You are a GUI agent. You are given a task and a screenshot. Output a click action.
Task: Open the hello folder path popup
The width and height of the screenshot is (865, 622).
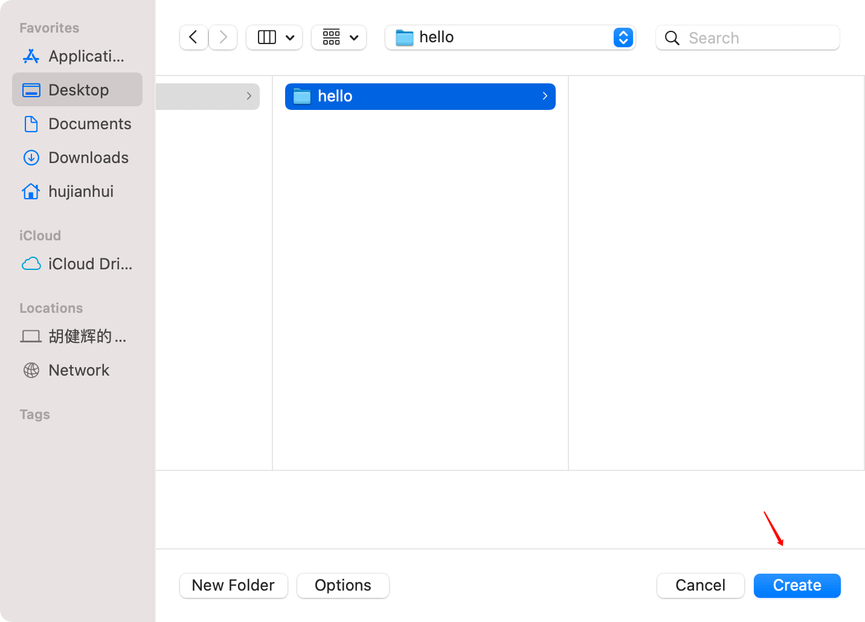point(510,37)
